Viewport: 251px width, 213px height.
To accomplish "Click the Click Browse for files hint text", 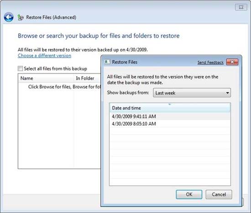I will click(x=64, y=87).
